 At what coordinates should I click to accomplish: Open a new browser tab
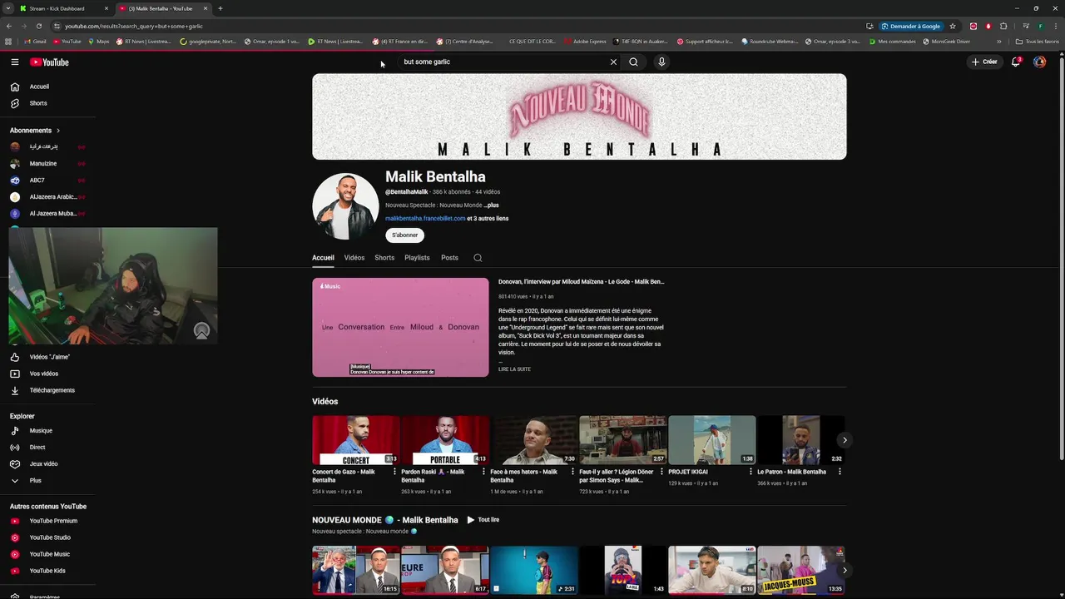click(220, 8)
